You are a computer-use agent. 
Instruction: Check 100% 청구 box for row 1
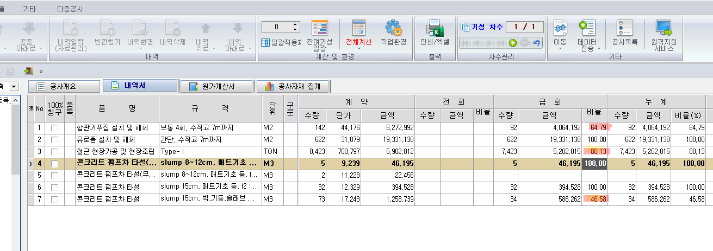[x=54, y=128]
